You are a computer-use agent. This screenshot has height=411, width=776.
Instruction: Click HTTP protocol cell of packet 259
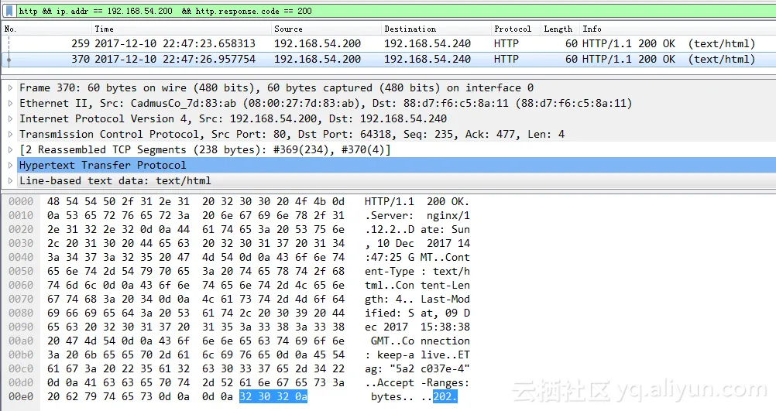click(506, 43)
